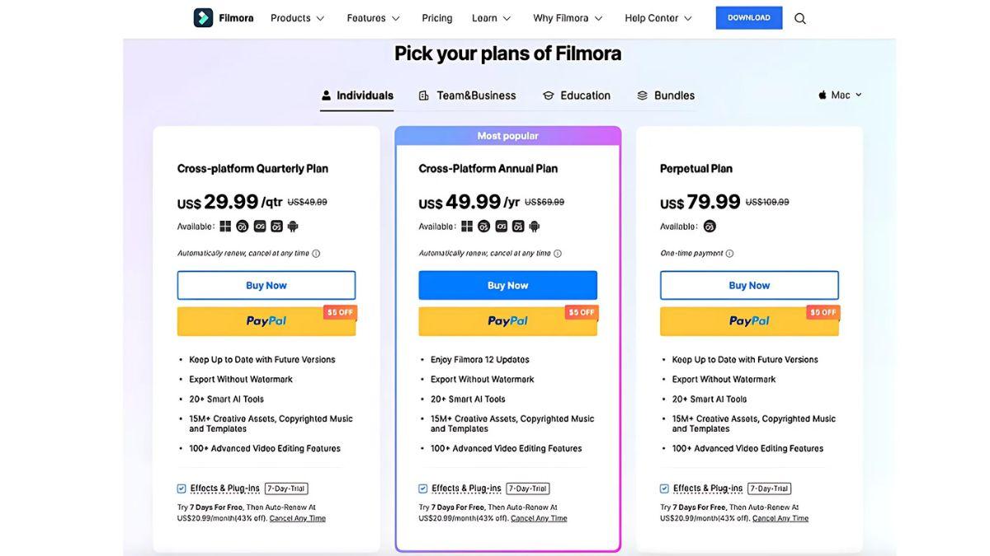Click the Windows icon in the Quarterly Plan
990x556 pixels.
(225, 227)
